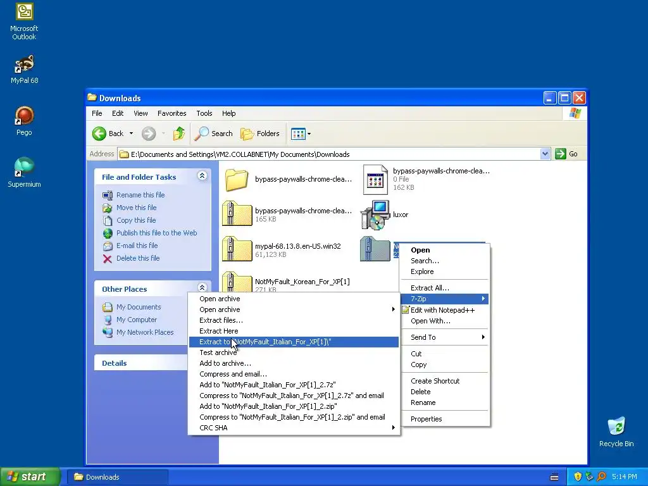Open the on-screen keyboard tray icon
Screen dimensions: 648x486
[x=554, y=477]
